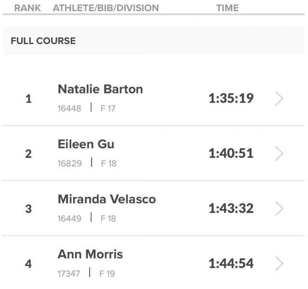Screen dimensions: 308x289
Task: Expand Ann Morris's result chevron arrow
Action: pos(279,263)
